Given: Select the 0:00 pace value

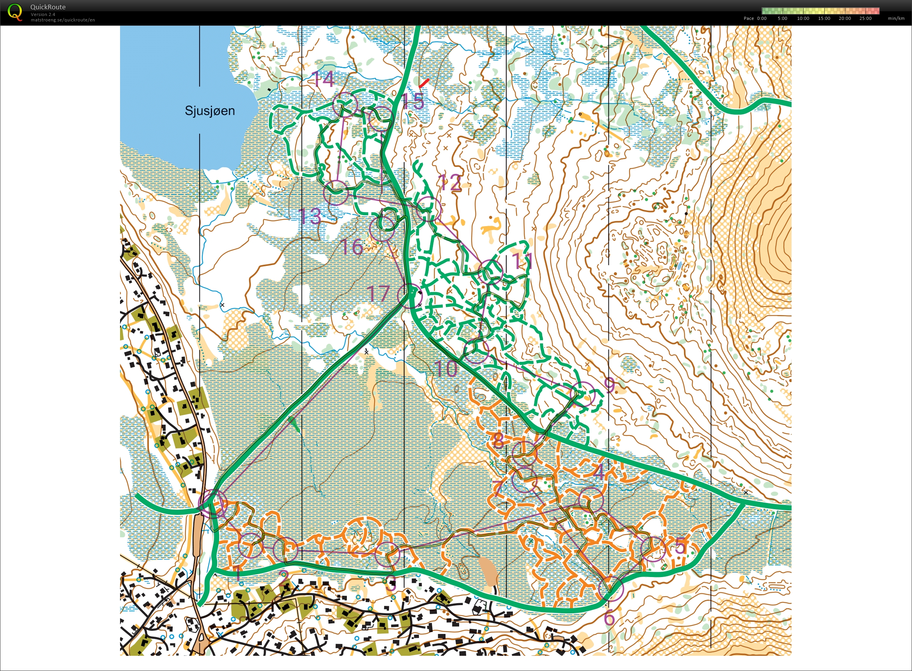Looking at the screenshot, I should click(x=762, y=18).
